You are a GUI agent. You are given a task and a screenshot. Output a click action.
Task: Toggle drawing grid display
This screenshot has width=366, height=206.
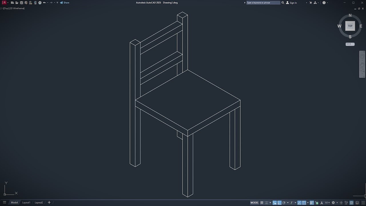[262, 203]
